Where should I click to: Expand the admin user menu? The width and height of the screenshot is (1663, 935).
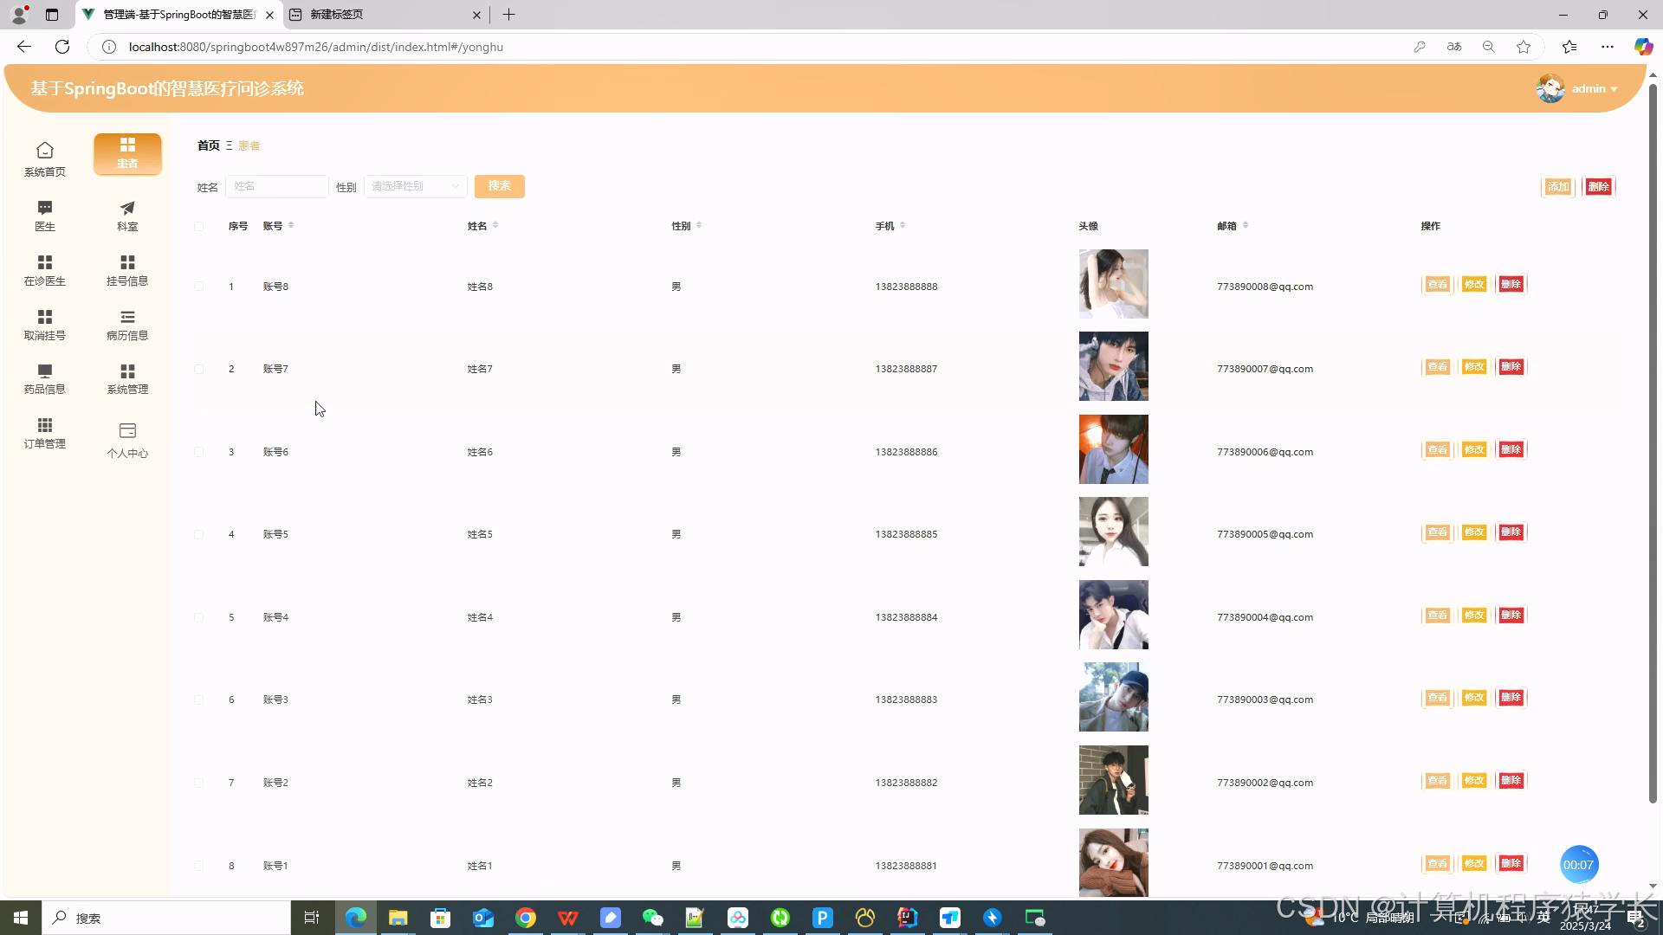click(1592, 88)
